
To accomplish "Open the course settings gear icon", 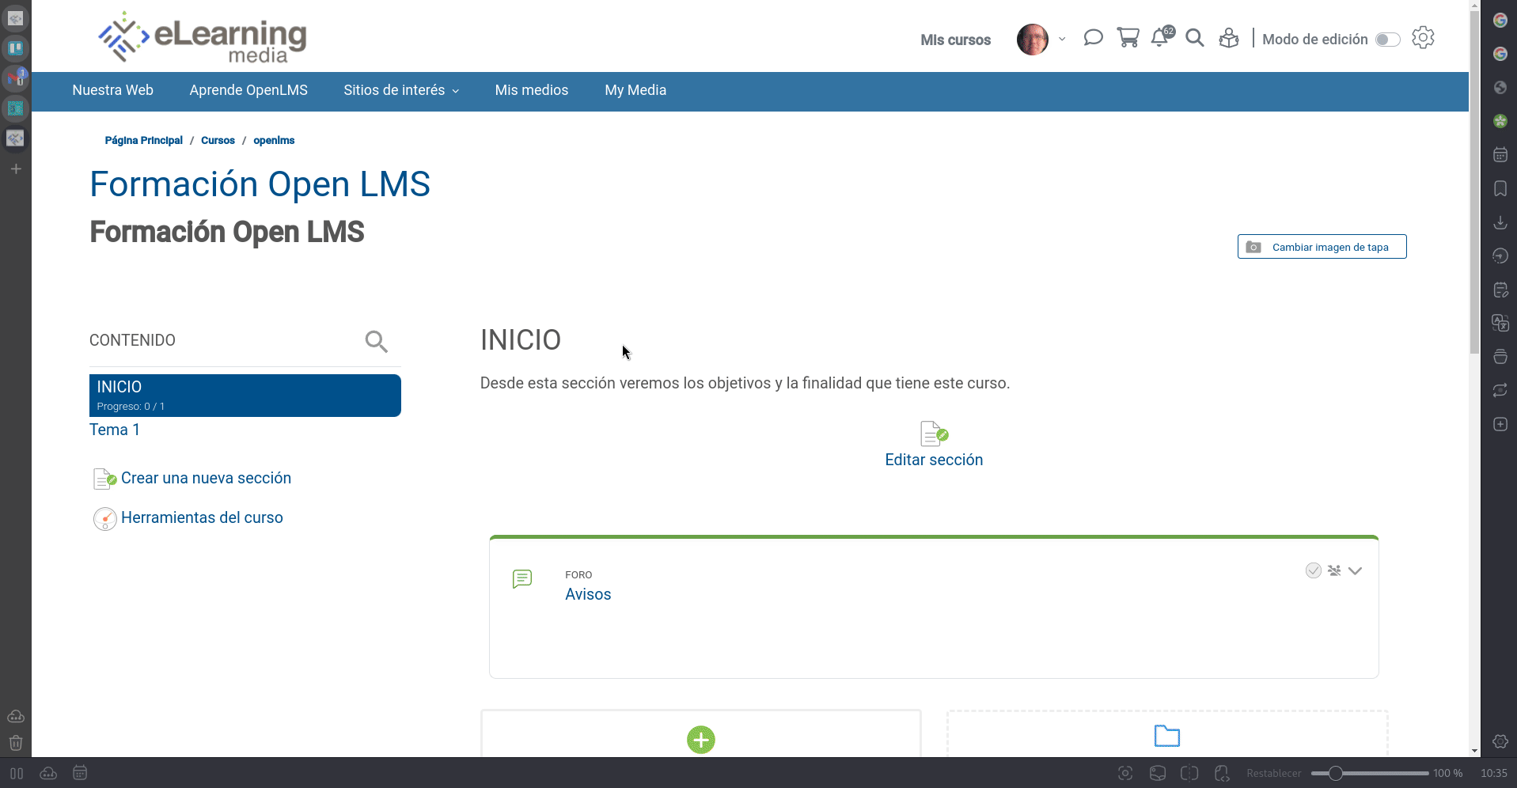I will [1423, 38].
